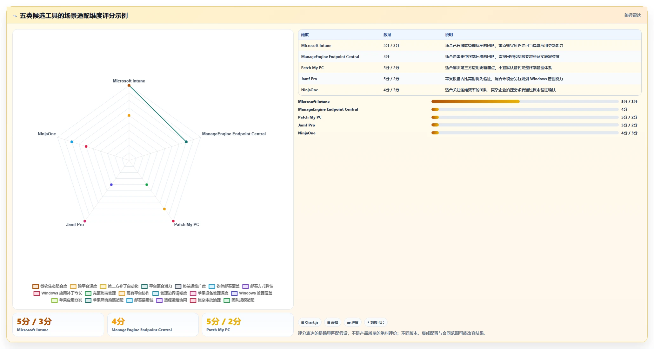Toggle the 部署易用性 legend item
The width and height of the screenshot is (654, 349).
pyautogui.click(x=140, y=300)
